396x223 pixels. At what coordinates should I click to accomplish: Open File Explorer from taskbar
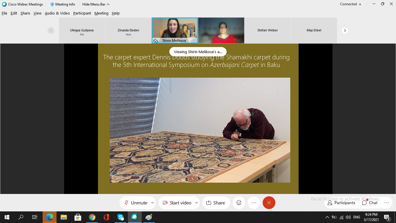coord(63,217)
